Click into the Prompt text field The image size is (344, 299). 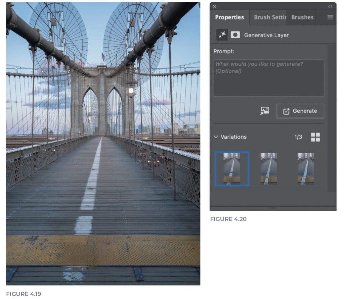(x=269, y=78)
